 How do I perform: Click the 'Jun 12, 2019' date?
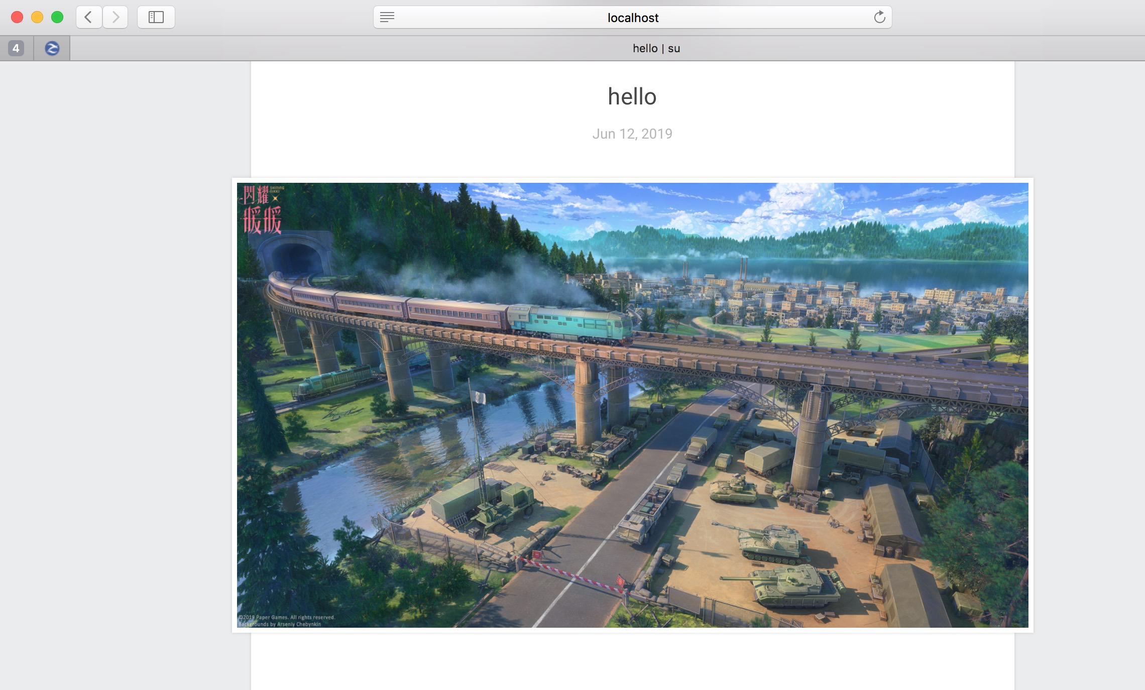pyautogui.click(x=632, y=134)
